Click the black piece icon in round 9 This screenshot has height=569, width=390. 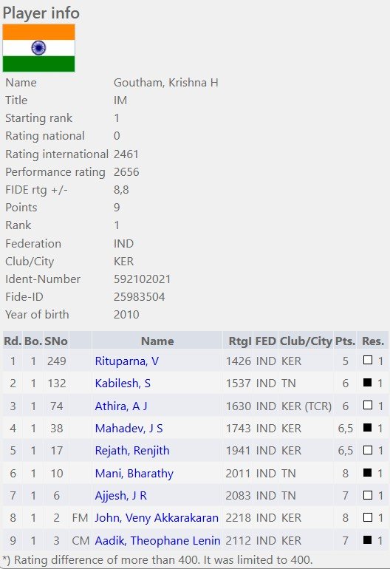[x=368, y=539]
